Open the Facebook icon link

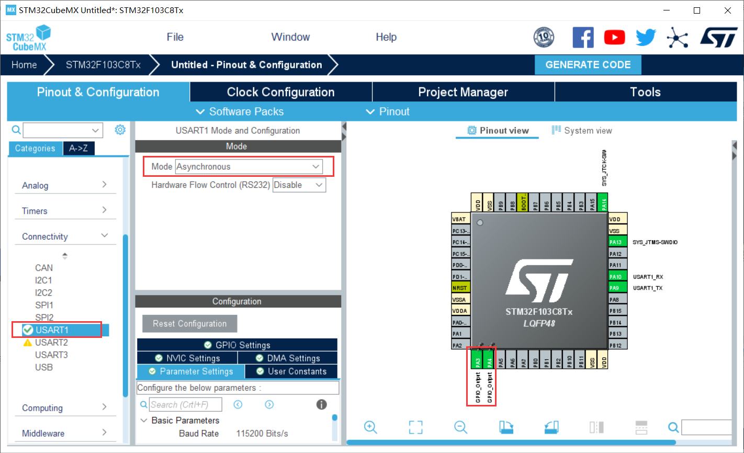(x=583, y=38)
